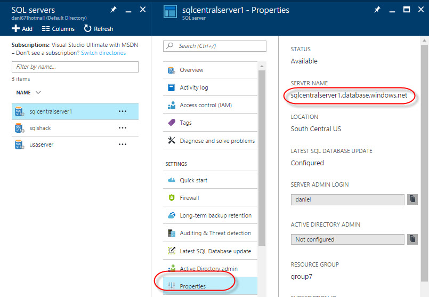Click the usaserver SQL icon

click(x=19, y=144)
